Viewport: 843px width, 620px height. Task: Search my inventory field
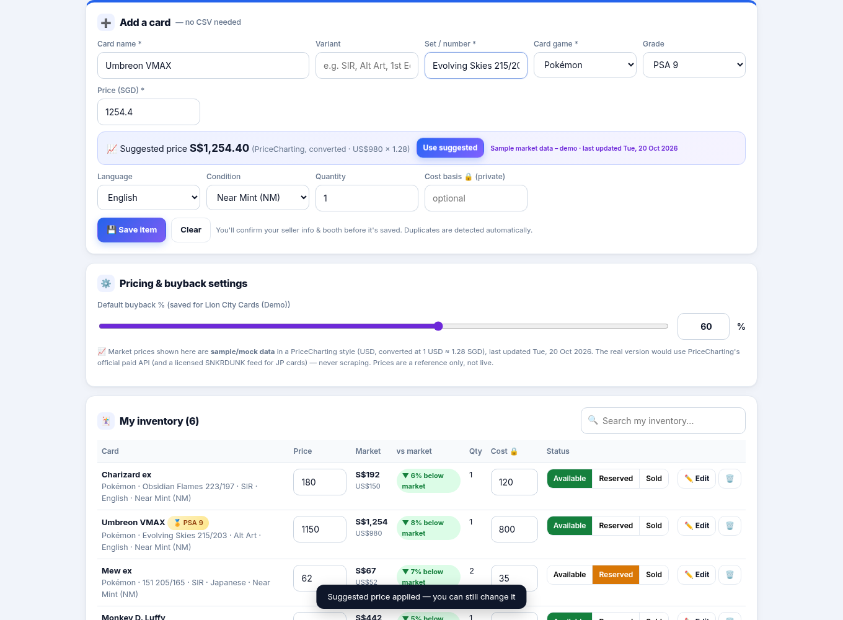click(663, 421)
